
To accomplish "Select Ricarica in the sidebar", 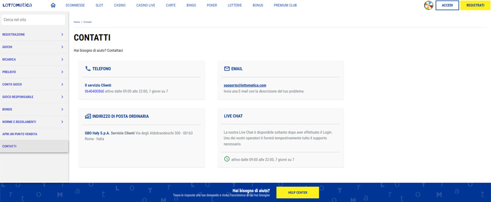I will [x=34, y=60].
